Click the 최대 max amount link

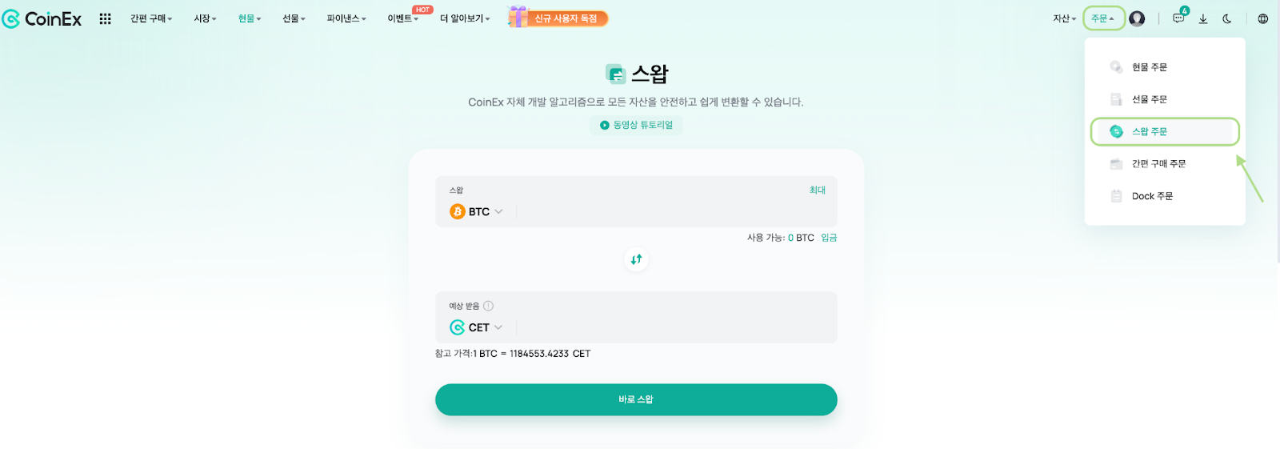tap(817, 190)
